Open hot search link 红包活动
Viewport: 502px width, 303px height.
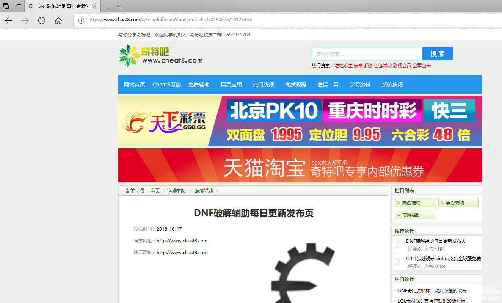coord(383,66)
